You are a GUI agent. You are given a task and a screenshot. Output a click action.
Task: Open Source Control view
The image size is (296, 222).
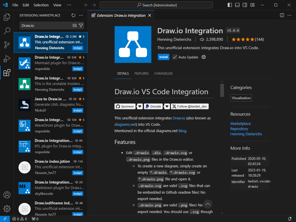pyautogui.click(x=7, y=45)
